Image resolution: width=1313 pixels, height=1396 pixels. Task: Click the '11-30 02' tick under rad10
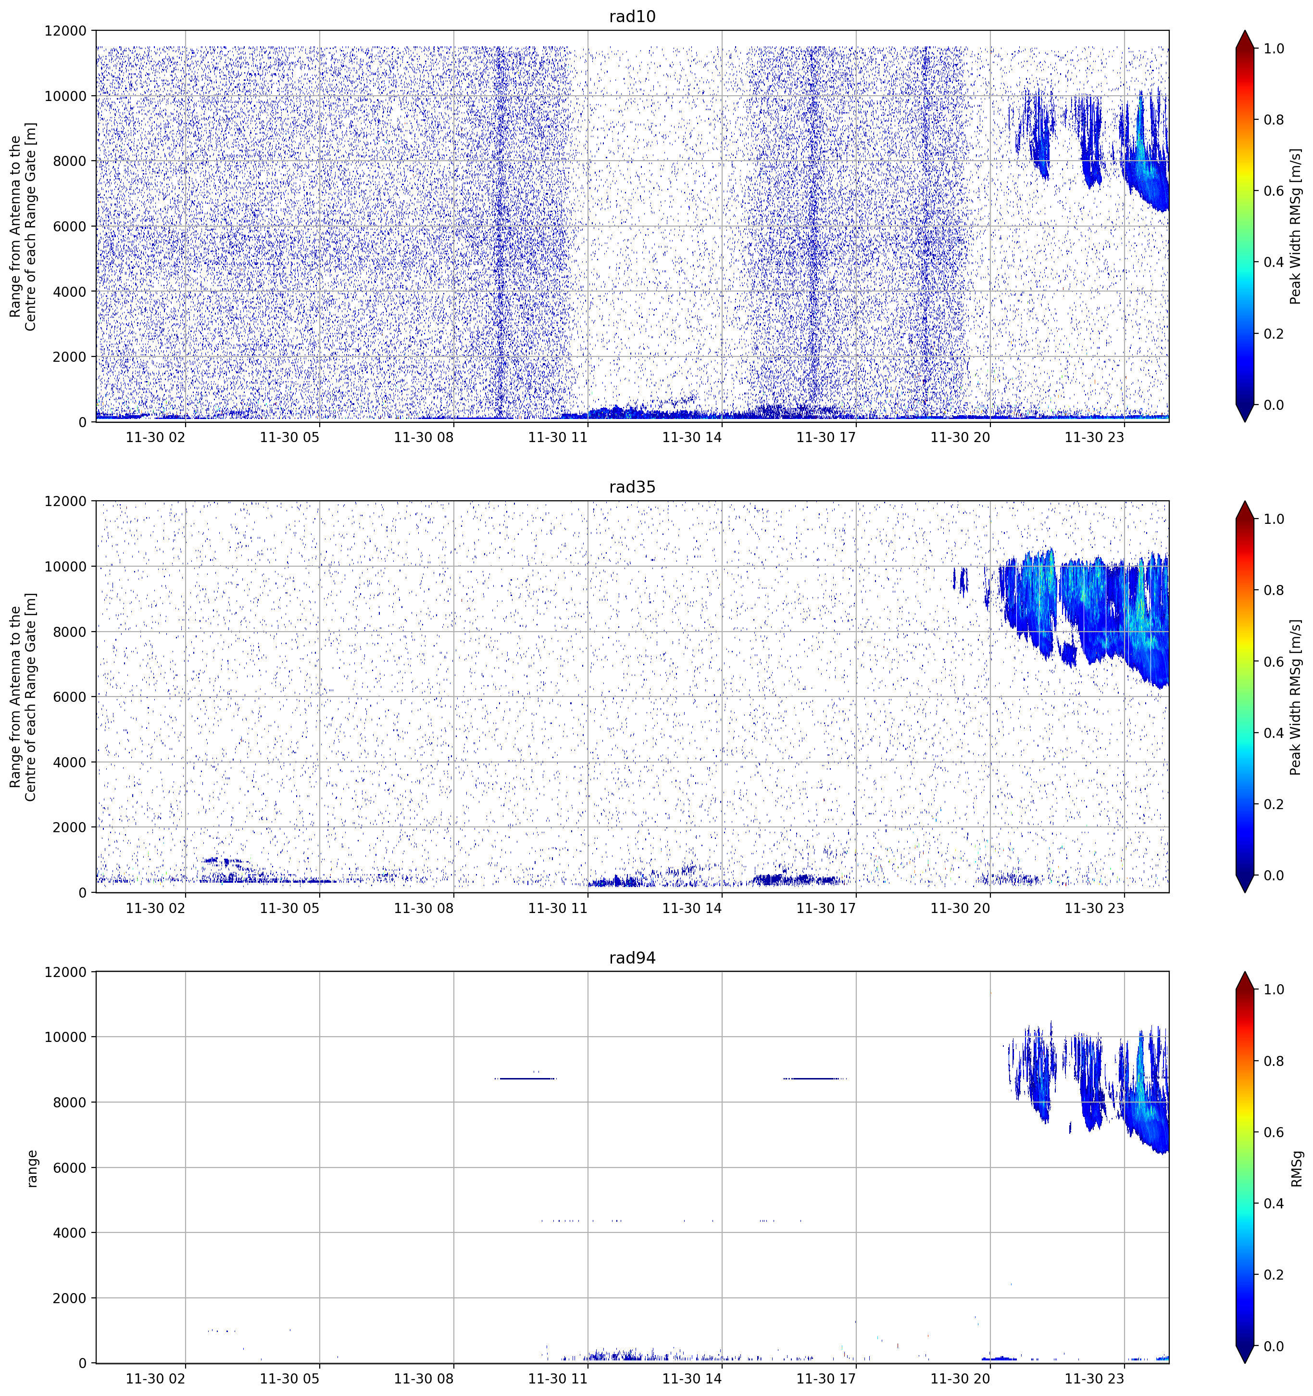click(156, 437)
